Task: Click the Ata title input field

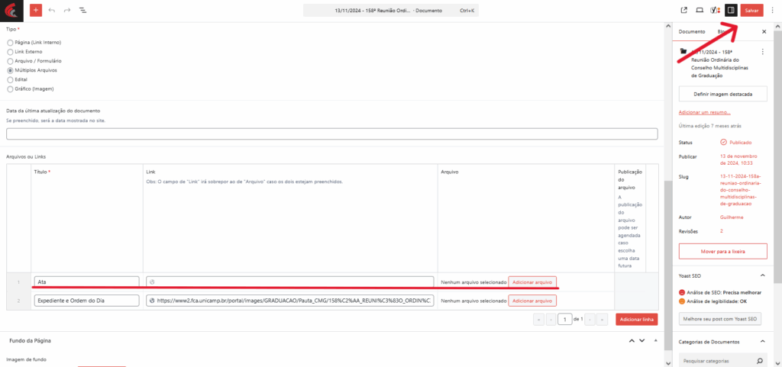Action: point(86,282)
